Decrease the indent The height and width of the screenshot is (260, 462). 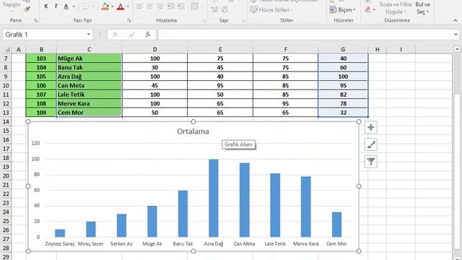[x=171, y=6]
